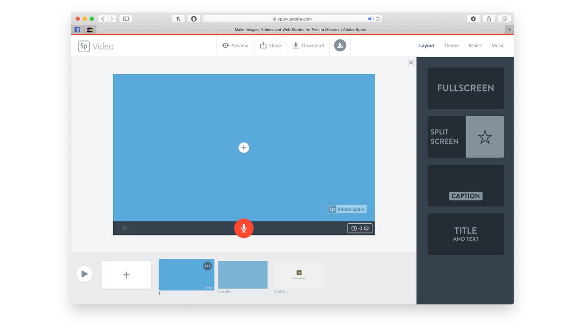Choose the Title and Text layout
The width and height of the screenshot is (585, 329).
[466, 234]
